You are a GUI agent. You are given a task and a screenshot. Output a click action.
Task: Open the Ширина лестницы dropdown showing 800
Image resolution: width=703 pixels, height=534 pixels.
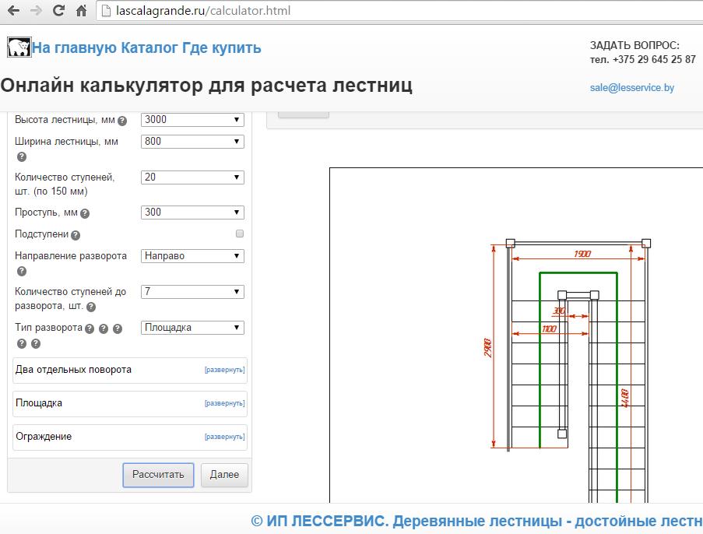192,142
